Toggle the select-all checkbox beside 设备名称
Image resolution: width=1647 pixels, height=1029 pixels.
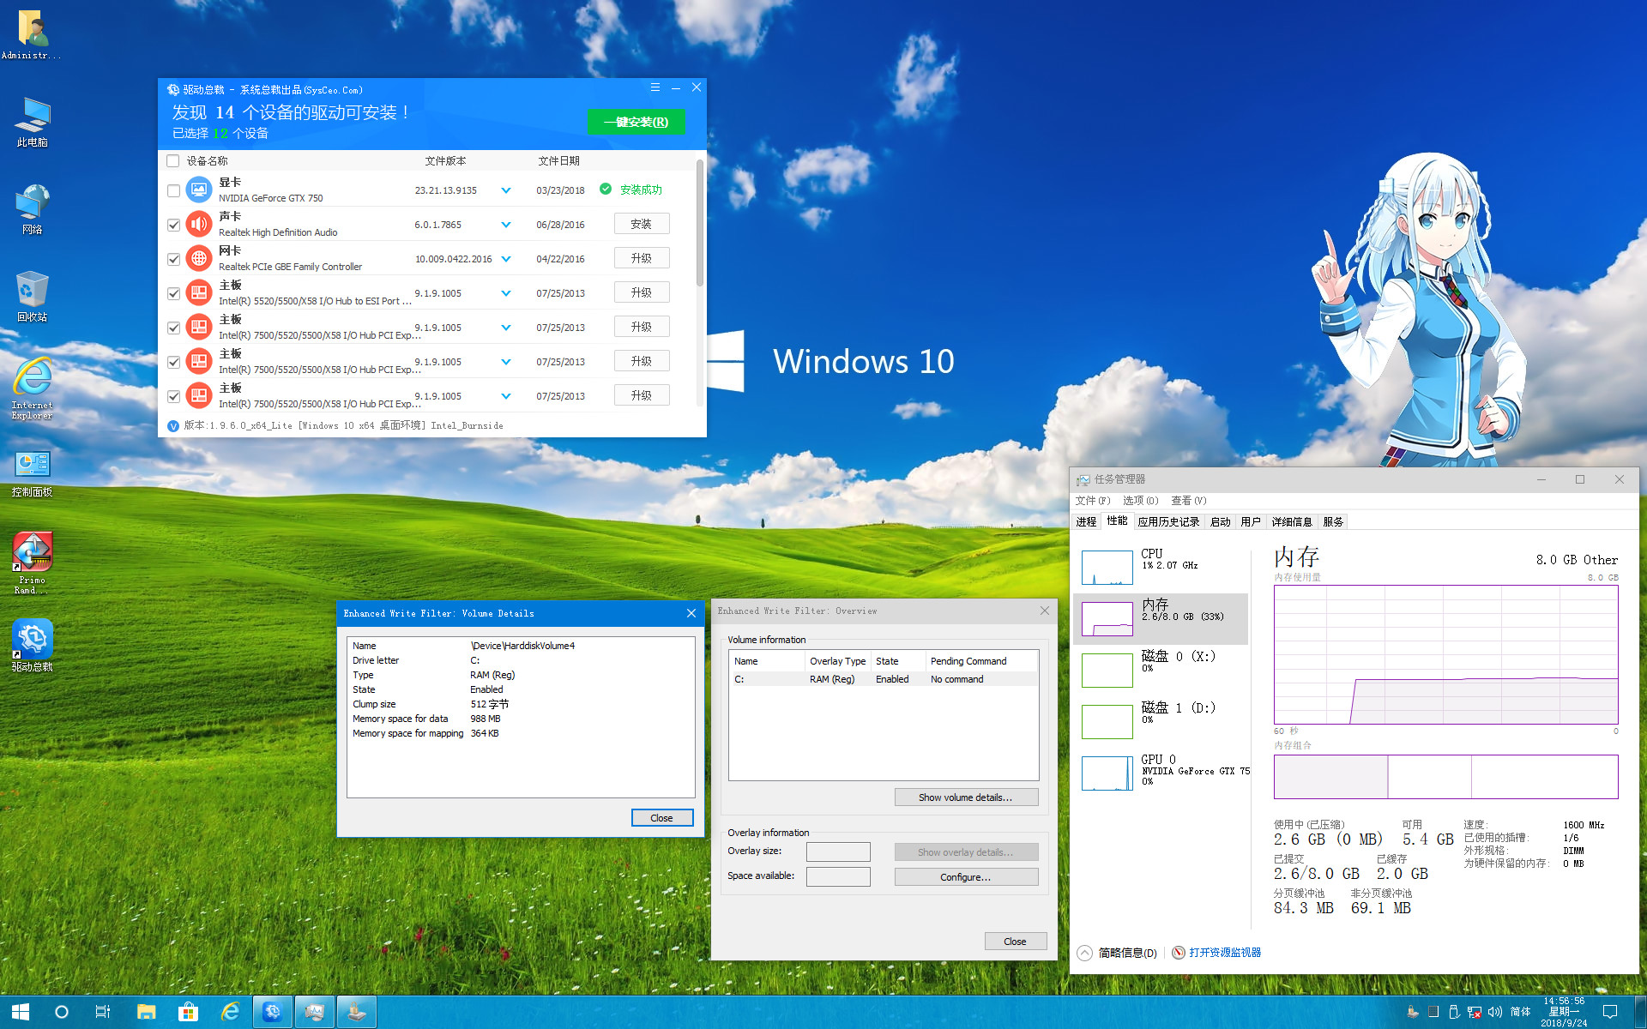[x=173, y=160]
